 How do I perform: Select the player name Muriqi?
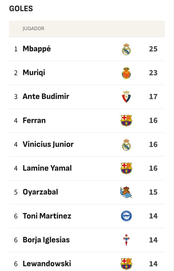coord(34,73)
